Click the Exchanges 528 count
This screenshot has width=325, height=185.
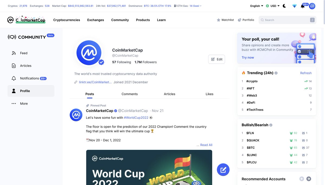pyautogui.click(x=47, y=6)
